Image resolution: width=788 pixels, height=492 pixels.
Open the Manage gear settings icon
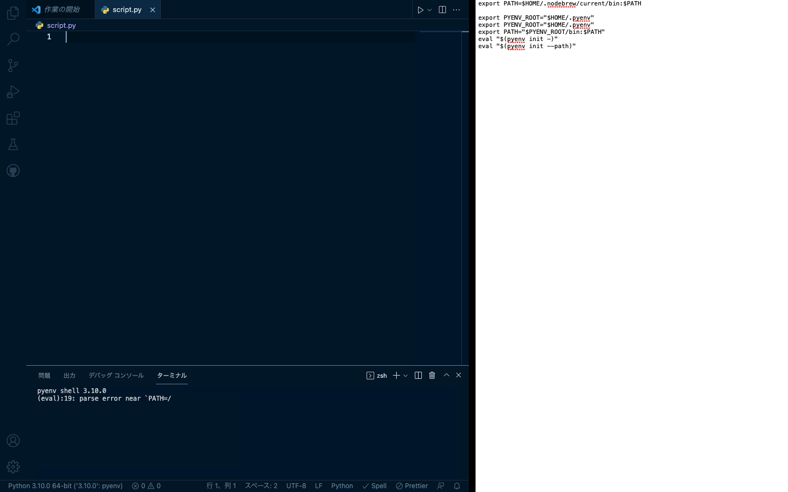13,467
